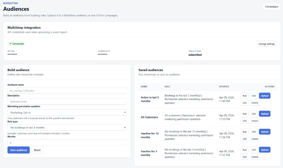Click the masked API key value
Screen dimensions: 283x168
point(12,54)
